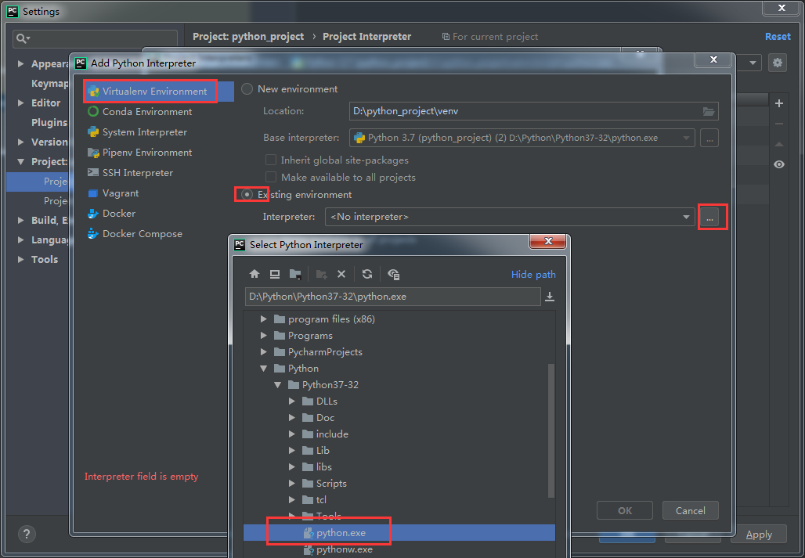Click Apply button in Settings window
Image resolution: width=805 pixels, height=558 pixels.
(759, 535)
